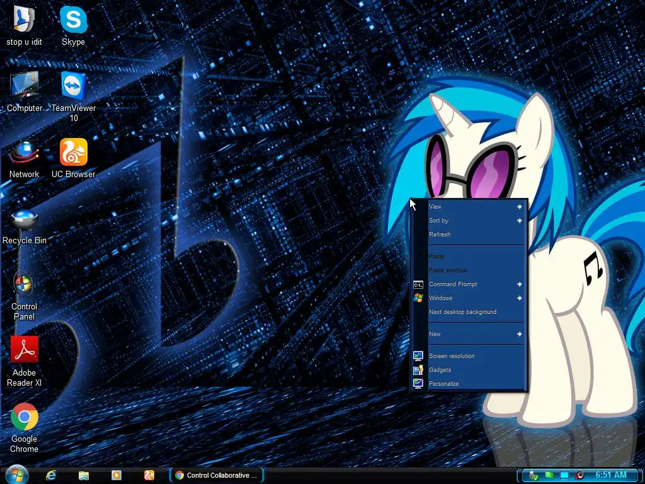645x484 pixels.
Task: Click the Personalize icon in context menu
Action: [418, 384]
